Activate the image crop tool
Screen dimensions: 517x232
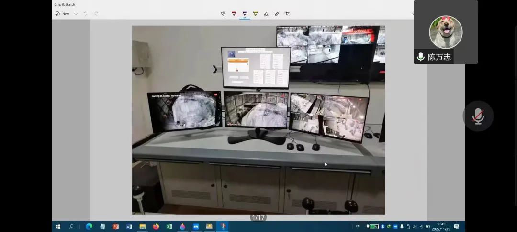pyautogui.click(x=288, y=14)
